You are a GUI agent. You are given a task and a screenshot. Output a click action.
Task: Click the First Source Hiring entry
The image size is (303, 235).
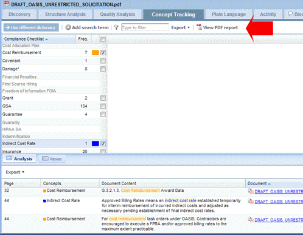coord(19,84)
